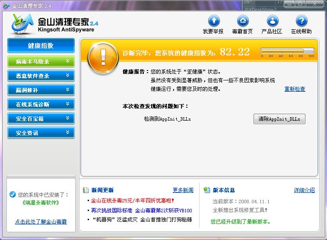Click the 《瑞星杀毒软件》 green text
Image resolution: width=327 pixels, height=240 pixels.
[x=41, y=203]
